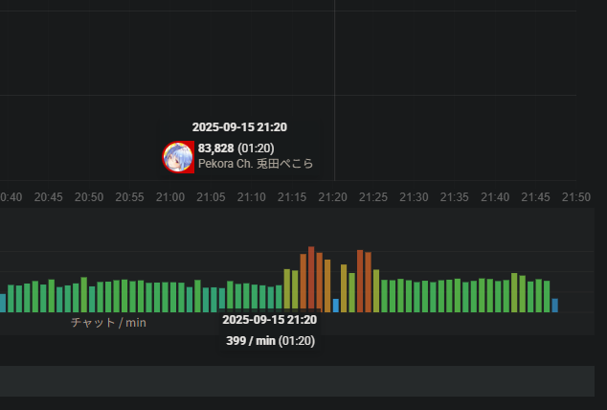The width and height of the screenshot is (607, 410).
Task: Click the upper tooltip date above 83,828
Action: click(239, 127)
